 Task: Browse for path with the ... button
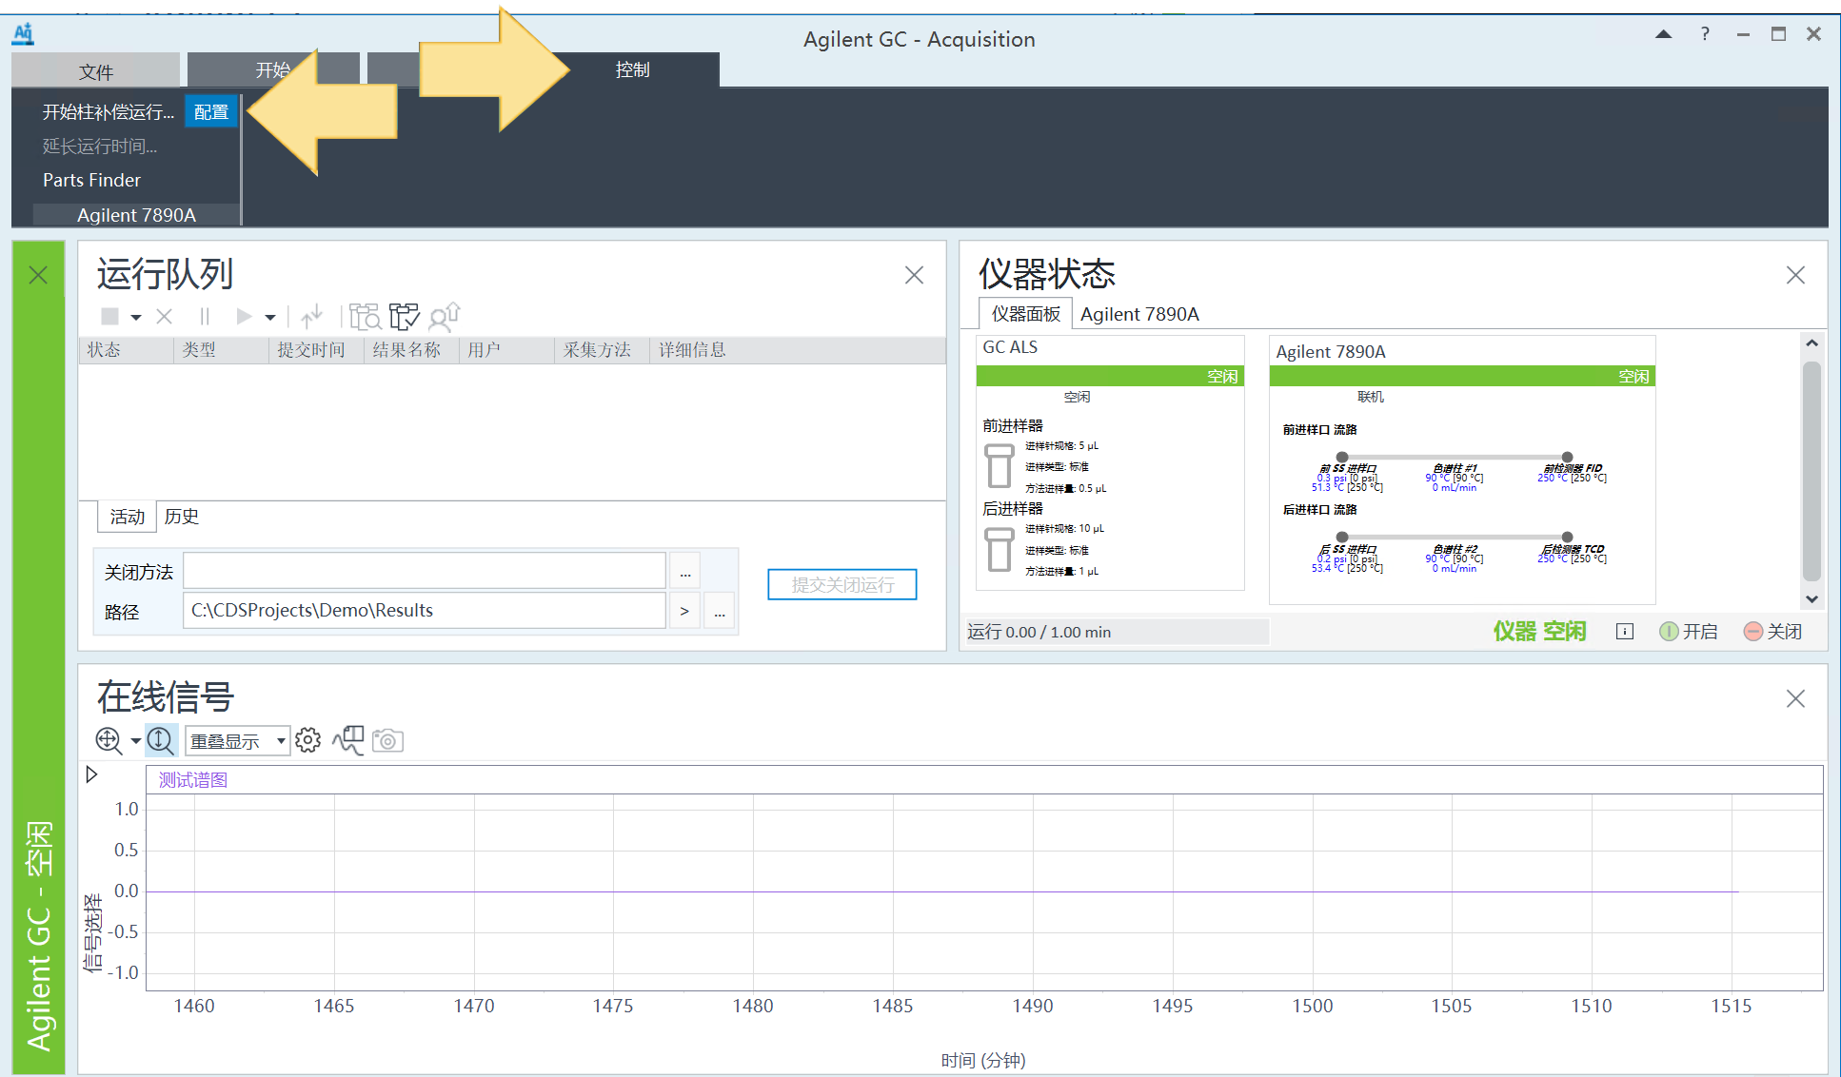click(x=720, y=610)
